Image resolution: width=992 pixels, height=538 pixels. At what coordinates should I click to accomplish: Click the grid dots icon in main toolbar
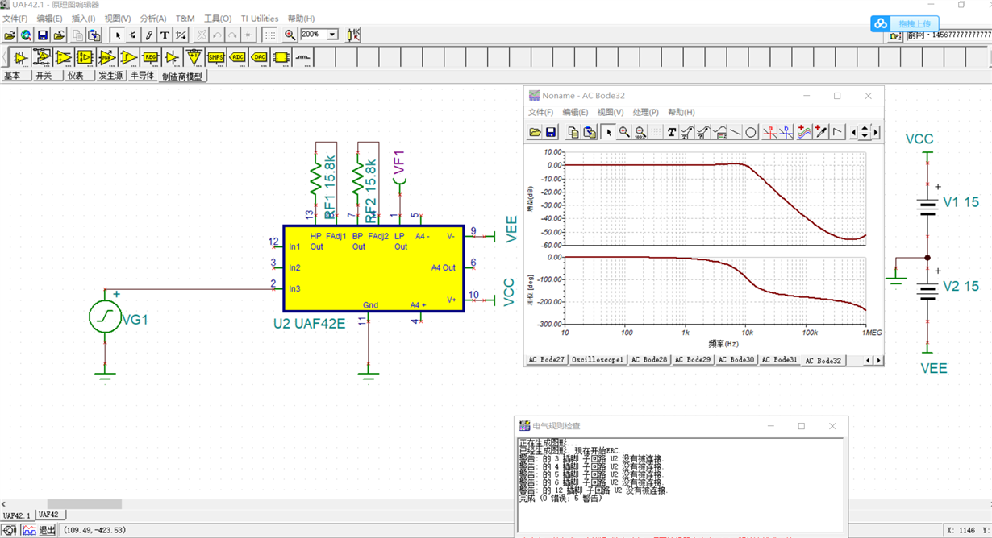[x=270, y=35]
